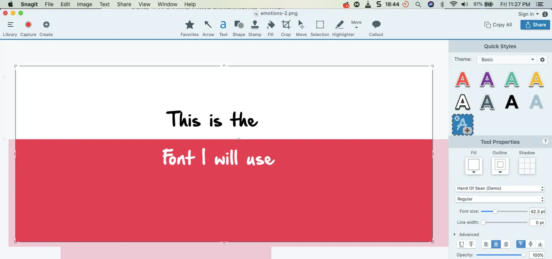Open the More tools dropdown
552x259 pixels.
356,25
